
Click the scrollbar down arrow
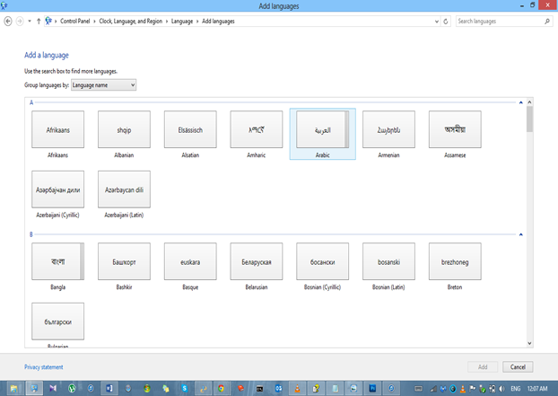529,343
